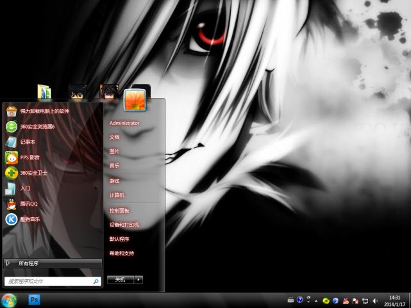The image size is (411, 308).
Task: Launch 腾讯QQ penguin icon
Action: click(x=12, y=204)
